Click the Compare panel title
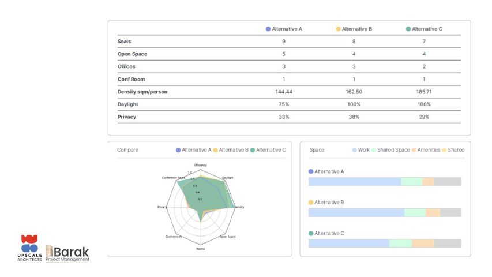The image size is (492, 277). point(127,150)
